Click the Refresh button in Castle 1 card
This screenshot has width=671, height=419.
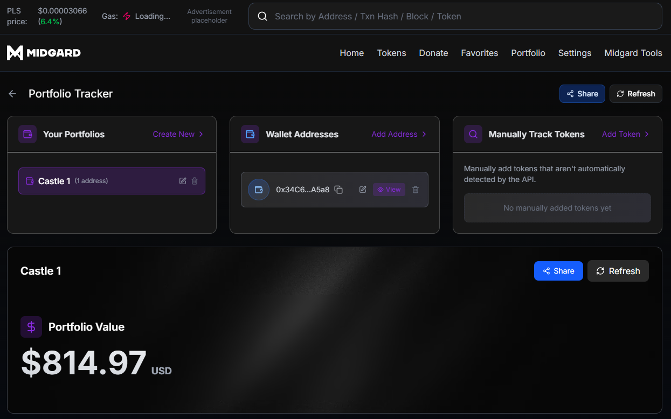pos(618,271)
